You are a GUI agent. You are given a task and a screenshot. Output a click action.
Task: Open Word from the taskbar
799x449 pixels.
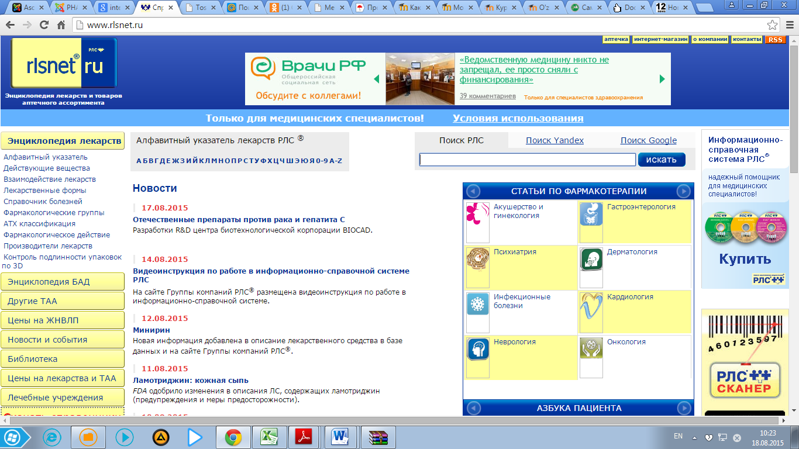341,437
